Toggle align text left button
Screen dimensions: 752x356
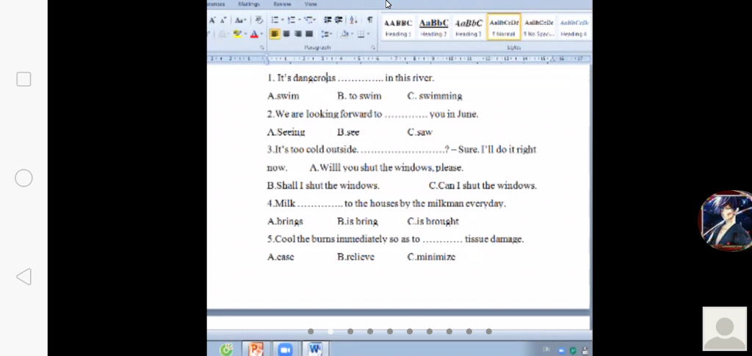pyautogui.click(x=275, y=34)
